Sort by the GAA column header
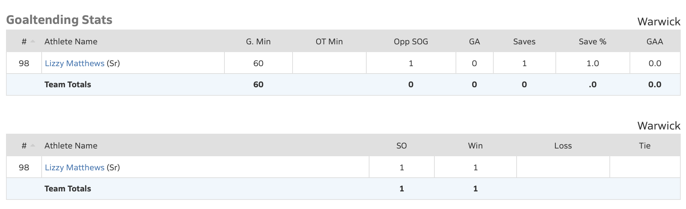The height and width of the screenshot is (209, 686). tap(655, 42)
